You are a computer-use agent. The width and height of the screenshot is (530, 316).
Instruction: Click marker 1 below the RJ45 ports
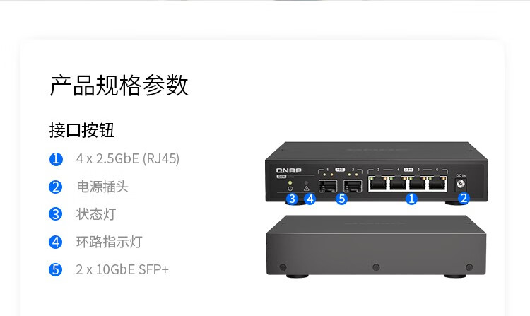(411, 199)
